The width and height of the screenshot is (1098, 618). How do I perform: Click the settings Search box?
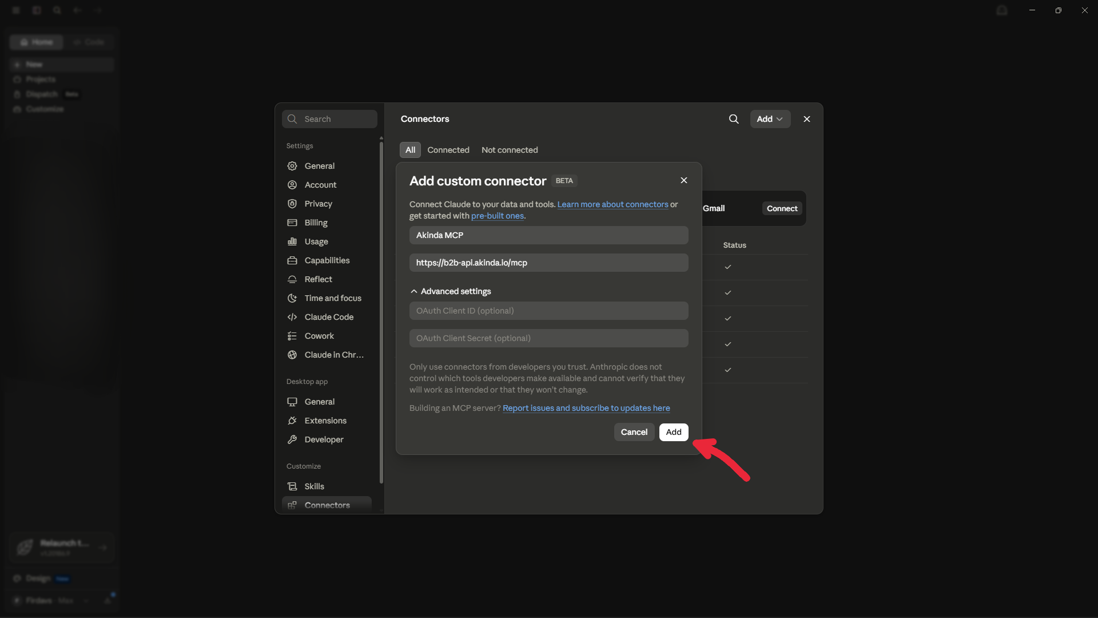329,119
